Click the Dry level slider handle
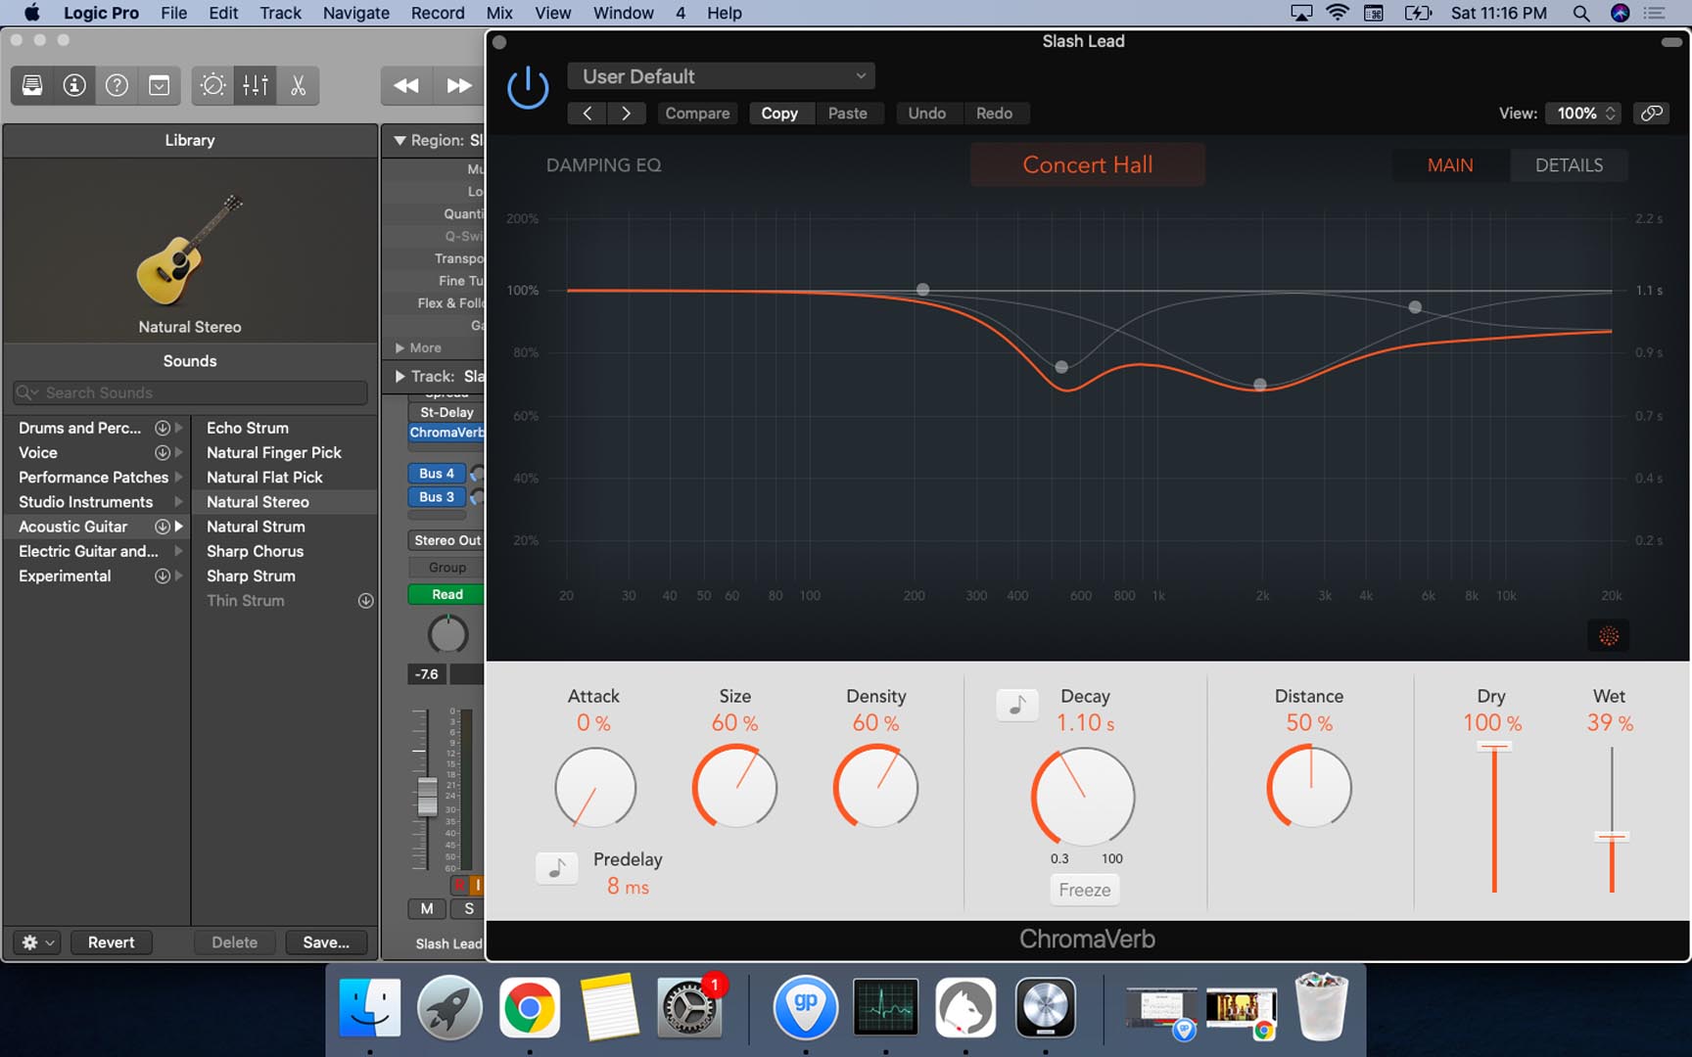The height and width of the screenshot is (1057, 1692). (1494, 746)
